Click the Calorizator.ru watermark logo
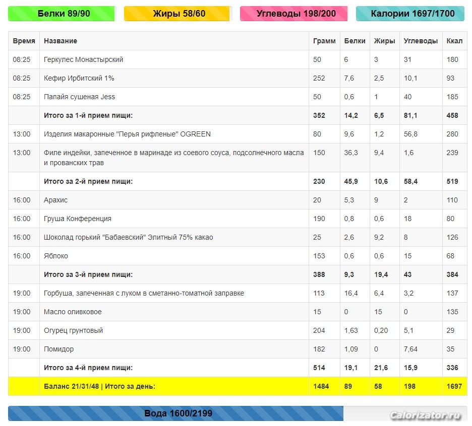472x426 pixels. coord(425,415)
